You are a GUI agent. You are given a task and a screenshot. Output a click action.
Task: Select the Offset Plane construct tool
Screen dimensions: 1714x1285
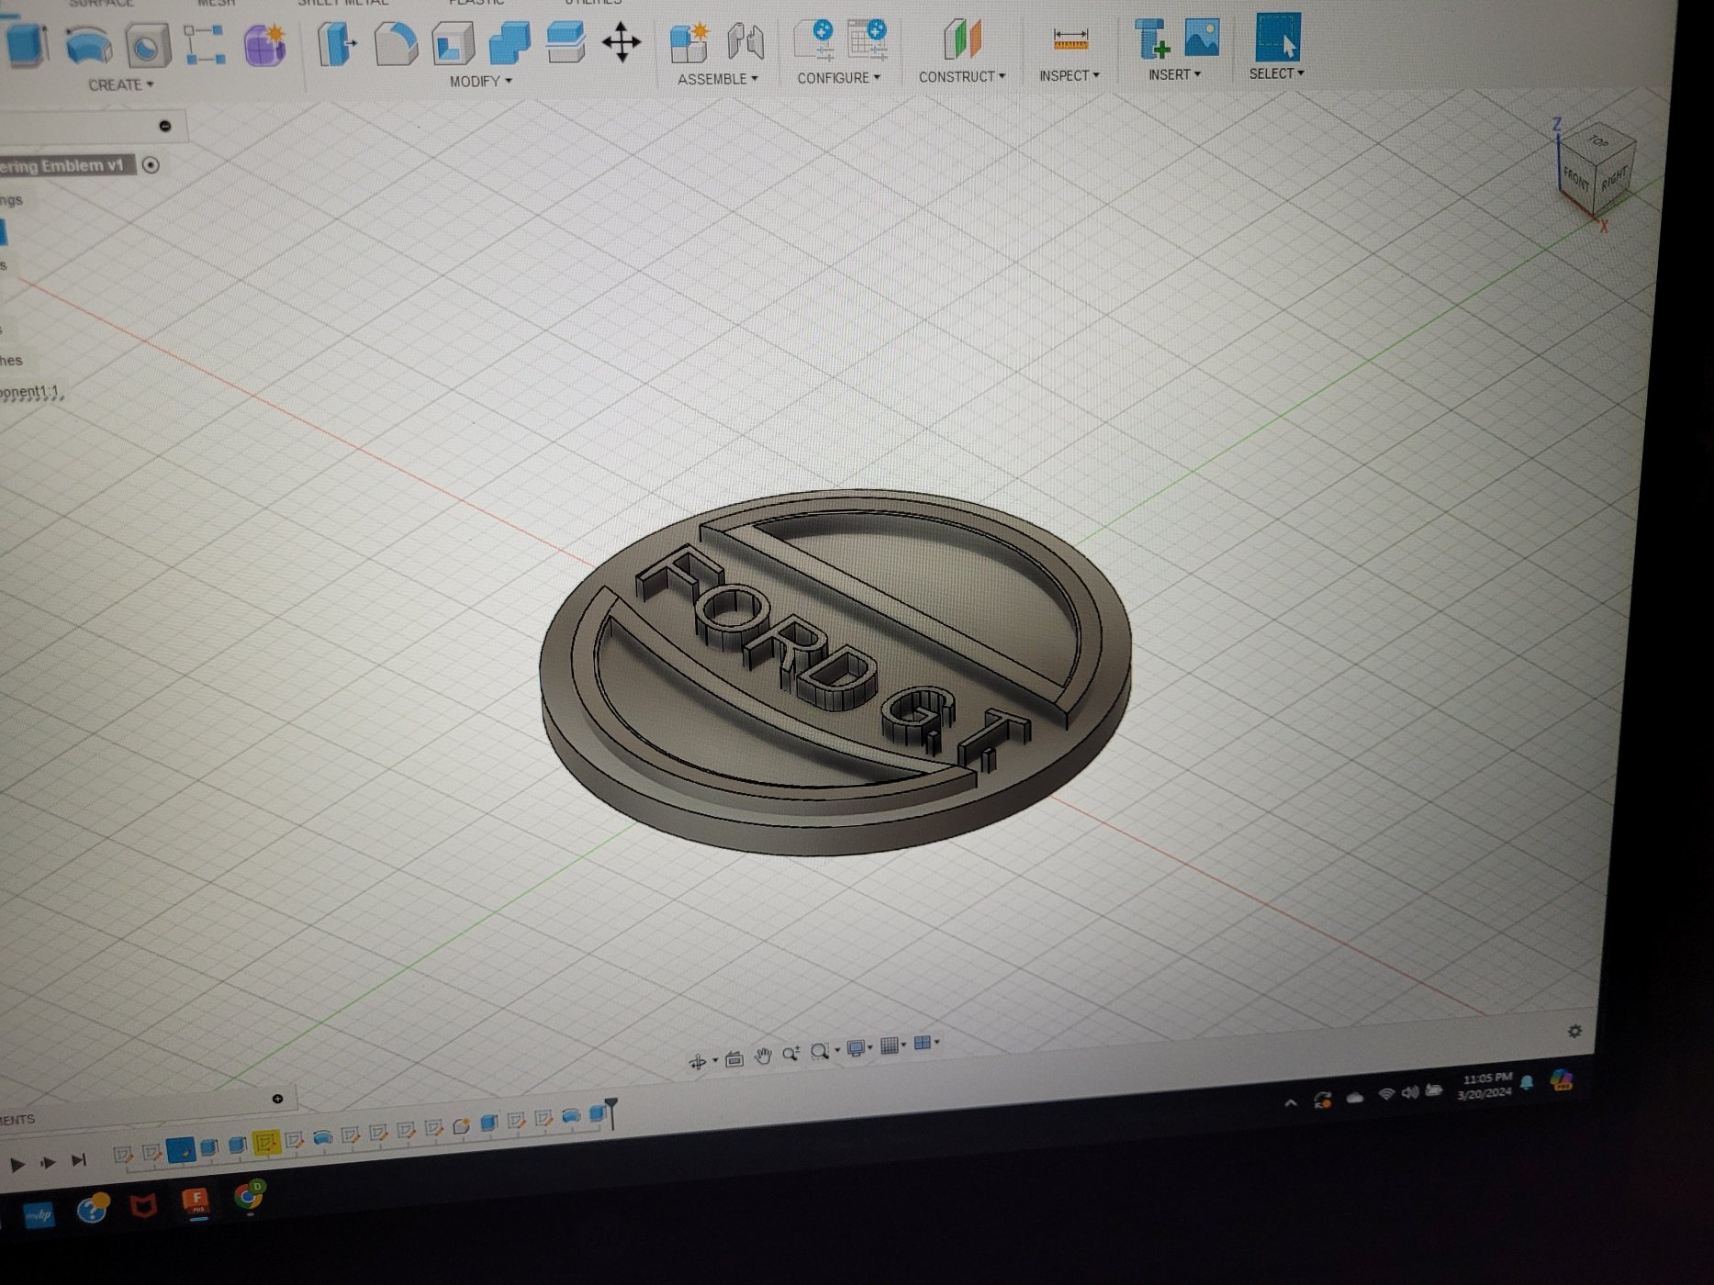click(x=962, y=39)
